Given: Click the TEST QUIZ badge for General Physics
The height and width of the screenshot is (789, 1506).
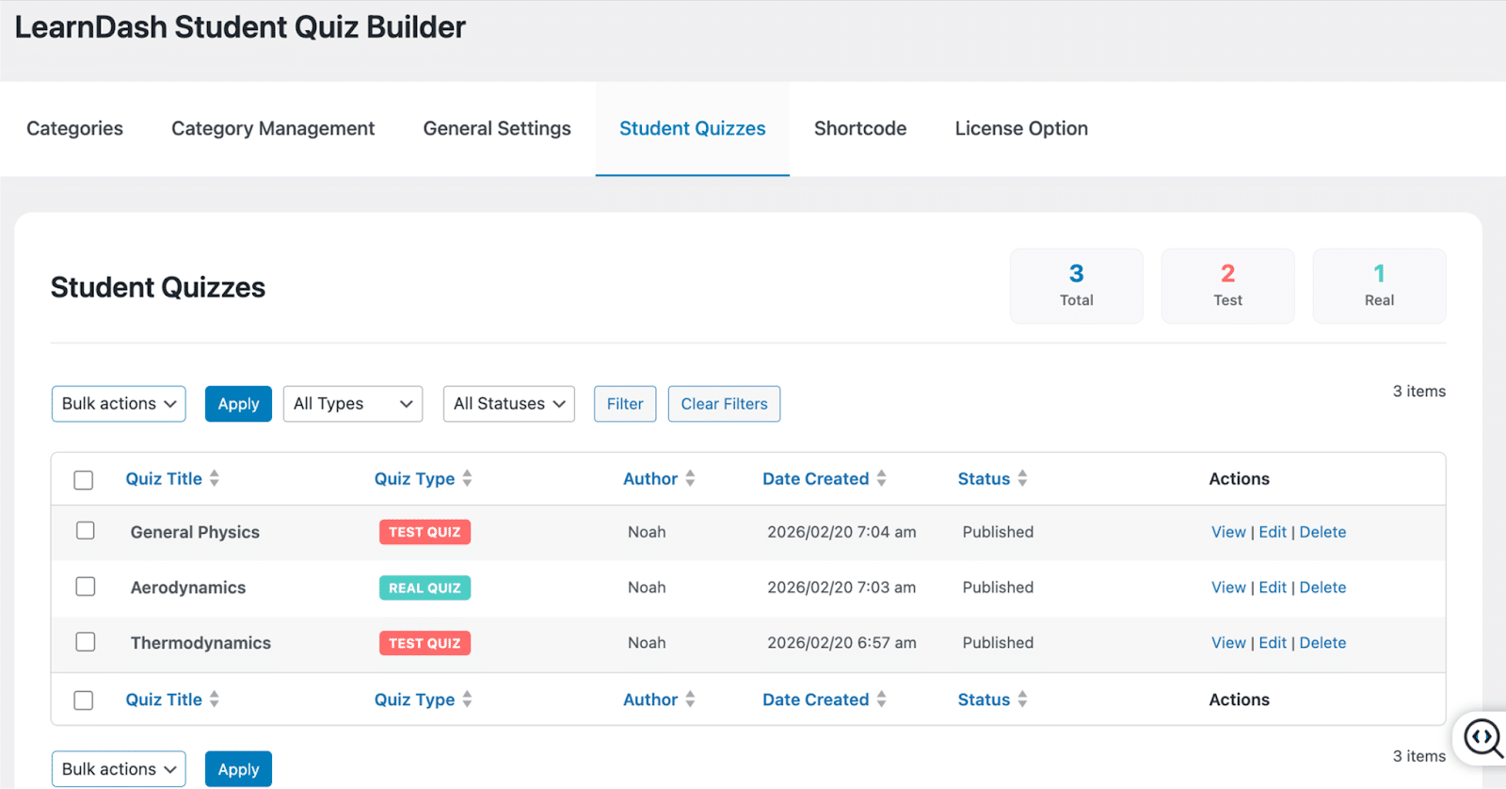Looking at the screenshot, I should (425, 532).
